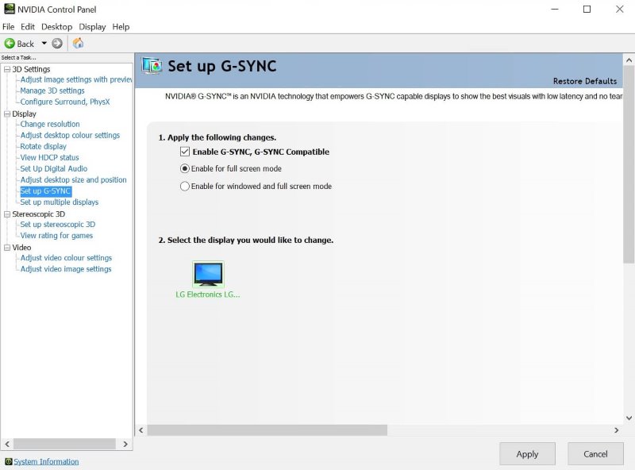Open the NVIDIA Control Panel home icon
This screenshot has height=470, width=635.
point(77,44)
